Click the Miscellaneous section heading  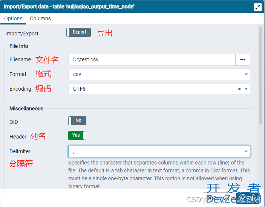pyautogui.click(x=26, y=108)
